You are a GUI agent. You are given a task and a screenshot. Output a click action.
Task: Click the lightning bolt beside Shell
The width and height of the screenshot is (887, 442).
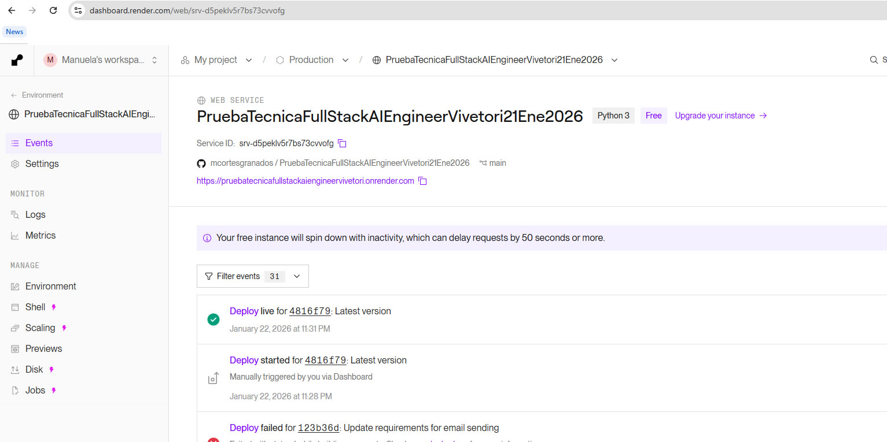tap(54, 307)
